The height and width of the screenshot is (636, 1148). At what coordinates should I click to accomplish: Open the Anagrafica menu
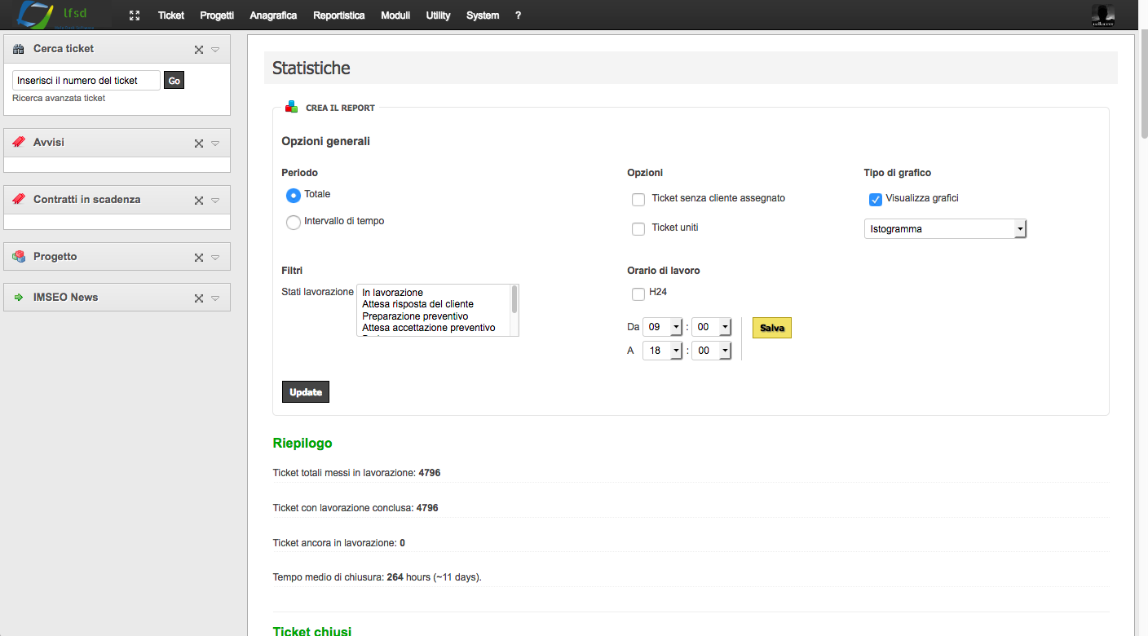[273, 15]
